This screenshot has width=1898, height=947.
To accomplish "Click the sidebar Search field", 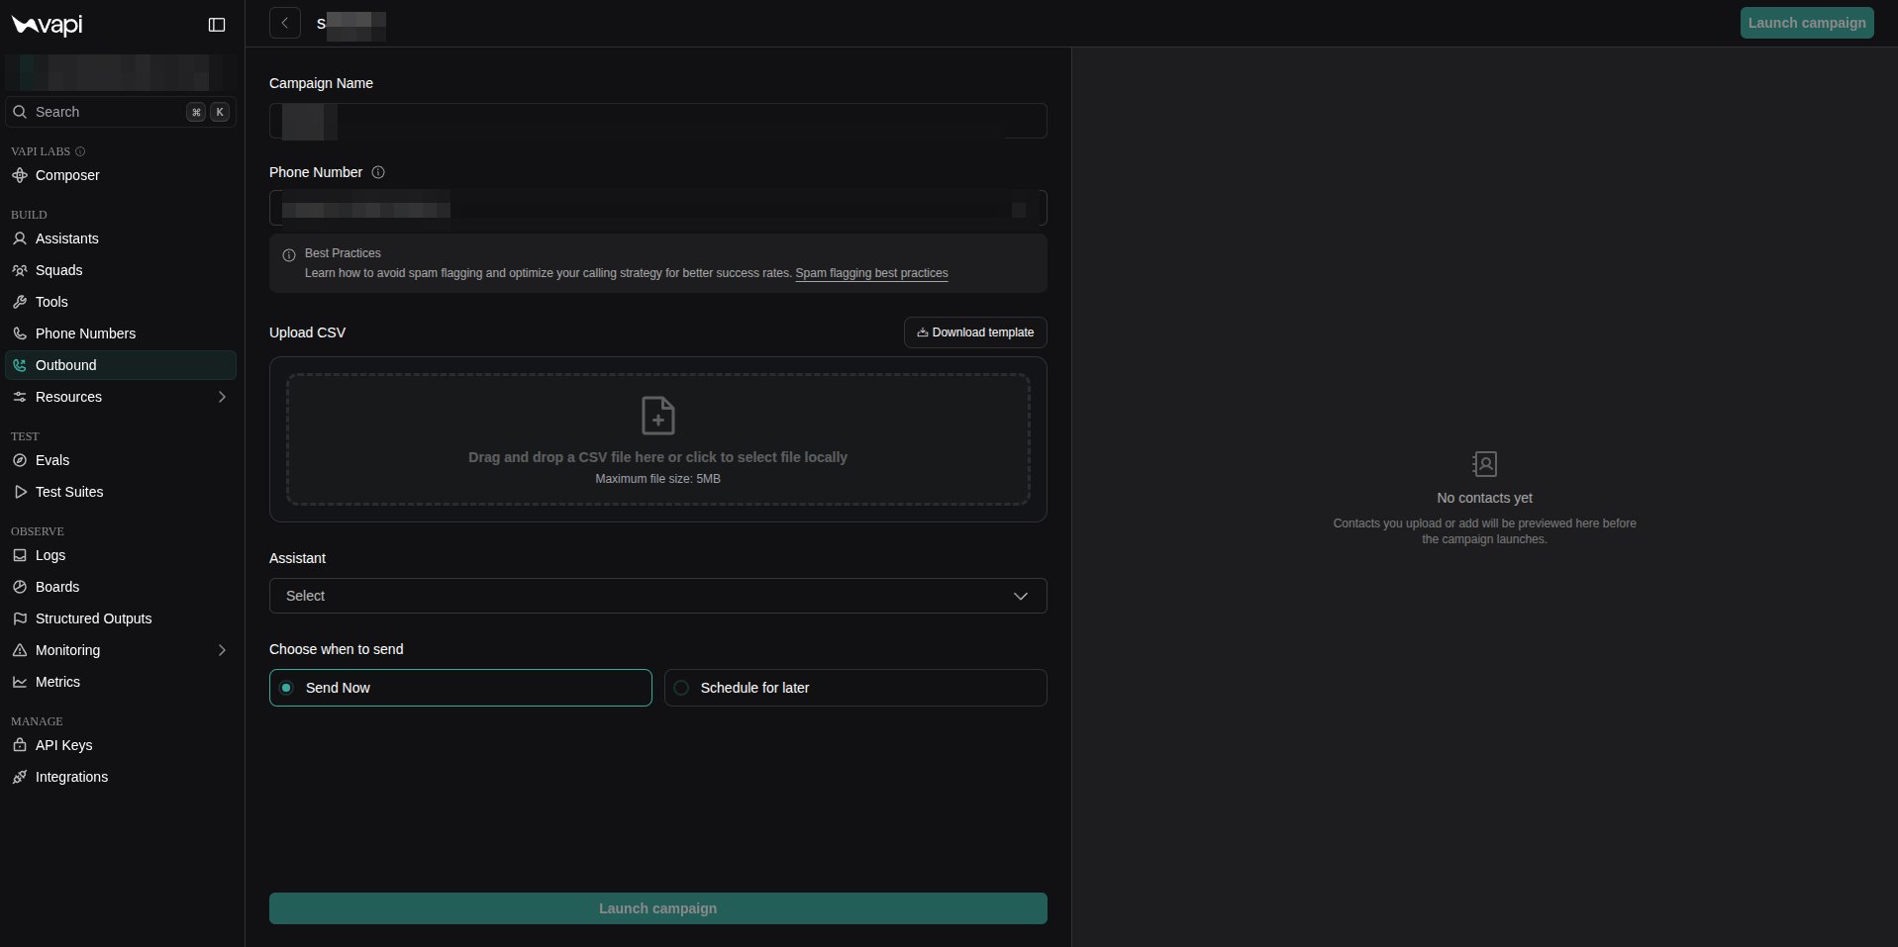I will [121, 112].
